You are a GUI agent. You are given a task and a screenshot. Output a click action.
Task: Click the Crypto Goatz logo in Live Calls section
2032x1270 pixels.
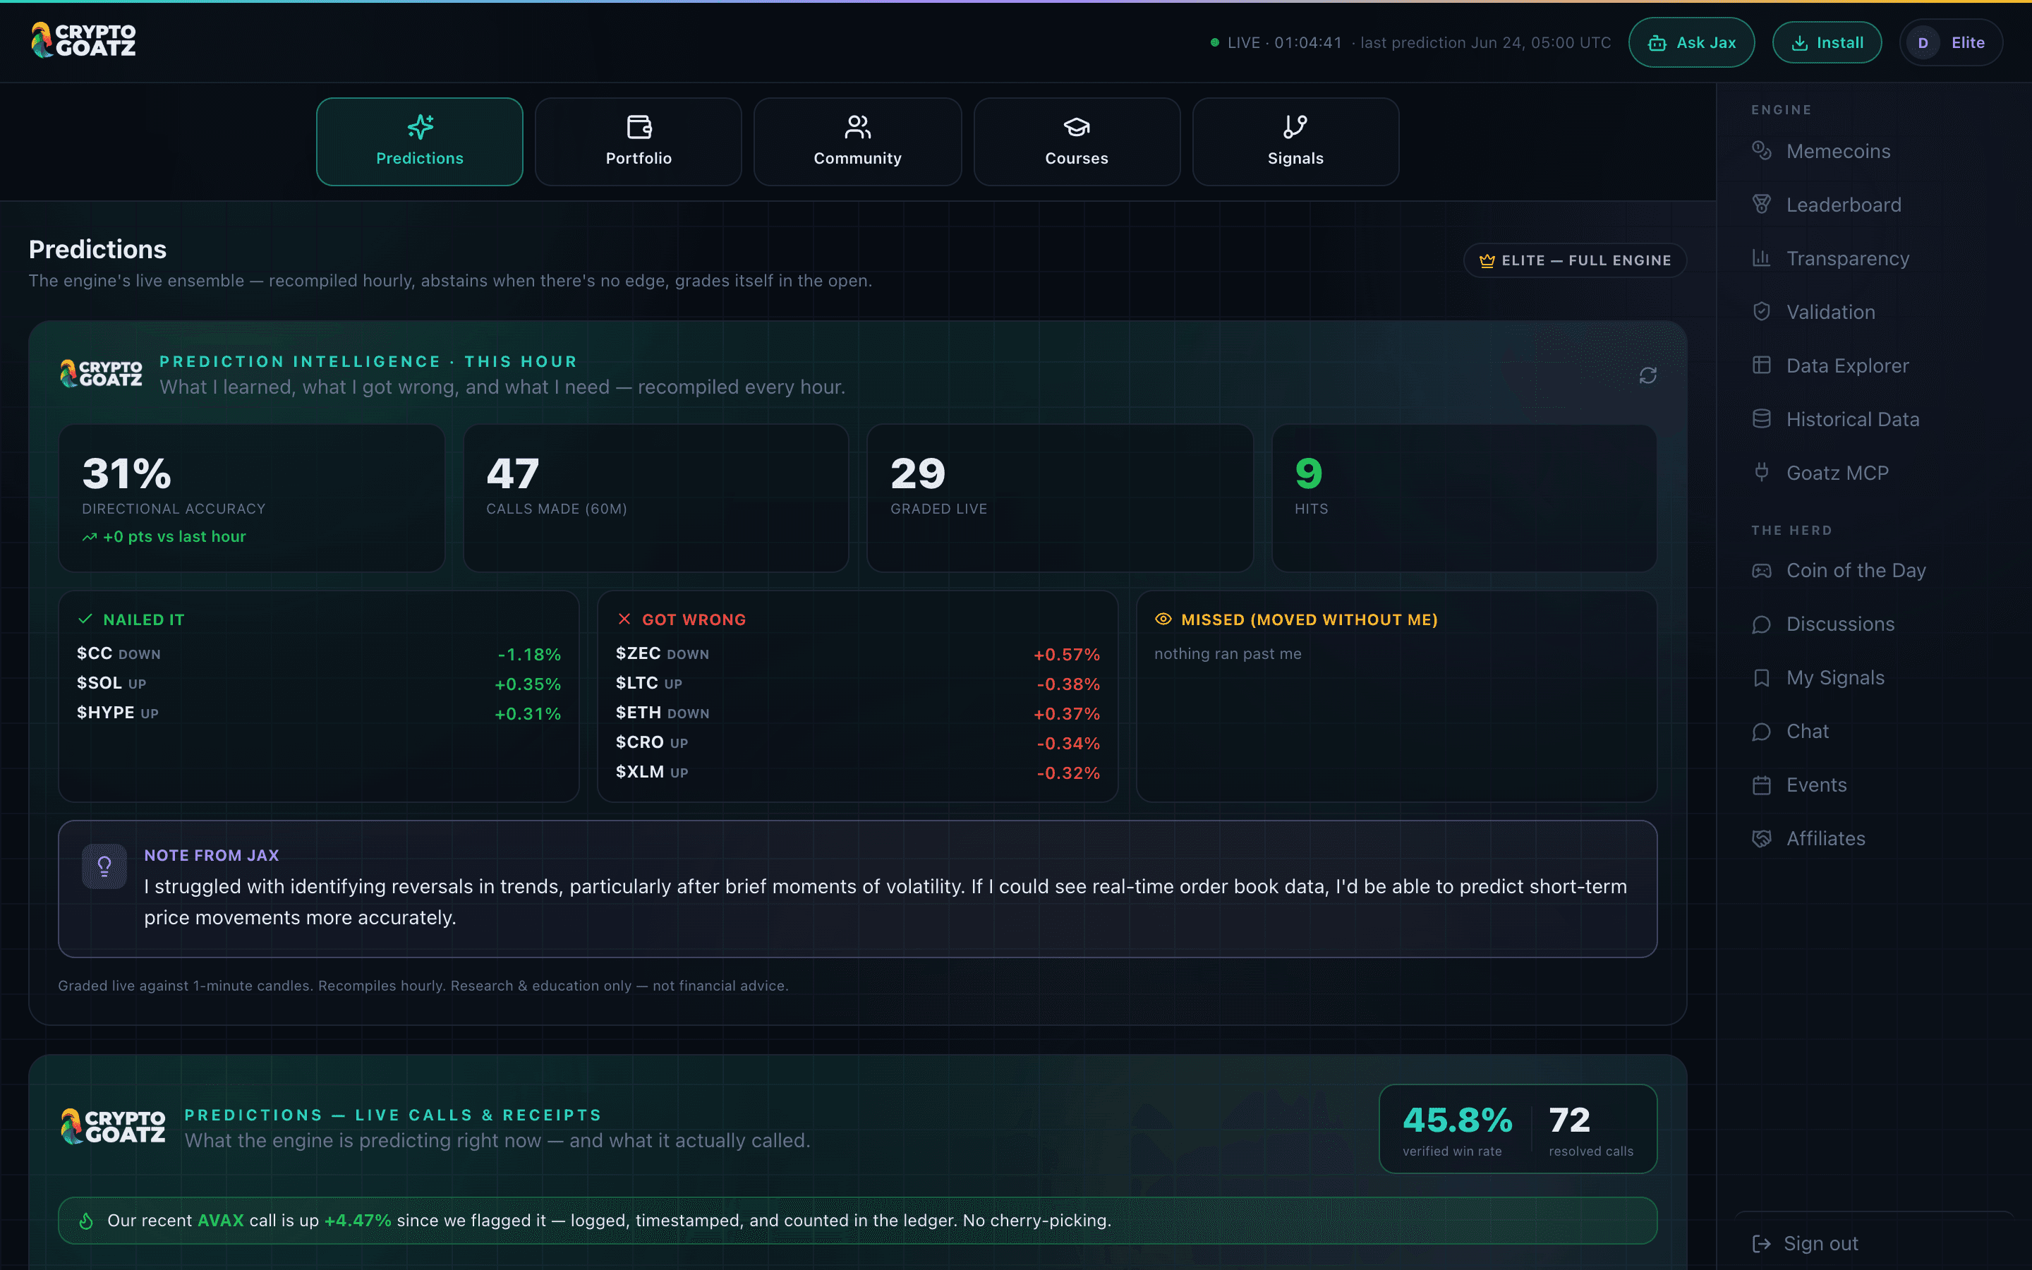(x=112, y=1125)
